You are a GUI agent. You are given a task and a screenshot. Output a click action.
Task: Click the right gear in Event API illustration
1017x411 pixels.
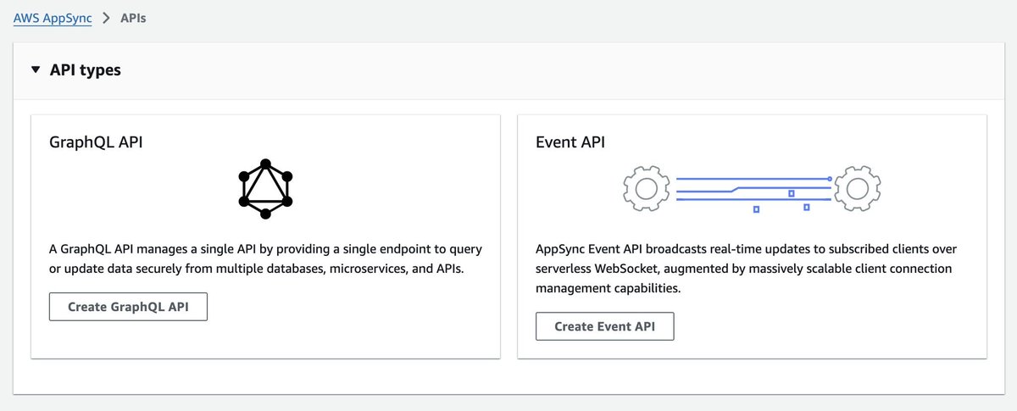tap(857, 189)
